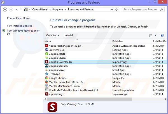Click the Coupon Samurai icon
The width and height of the screenshot is (168, 114).
[46, 66]
